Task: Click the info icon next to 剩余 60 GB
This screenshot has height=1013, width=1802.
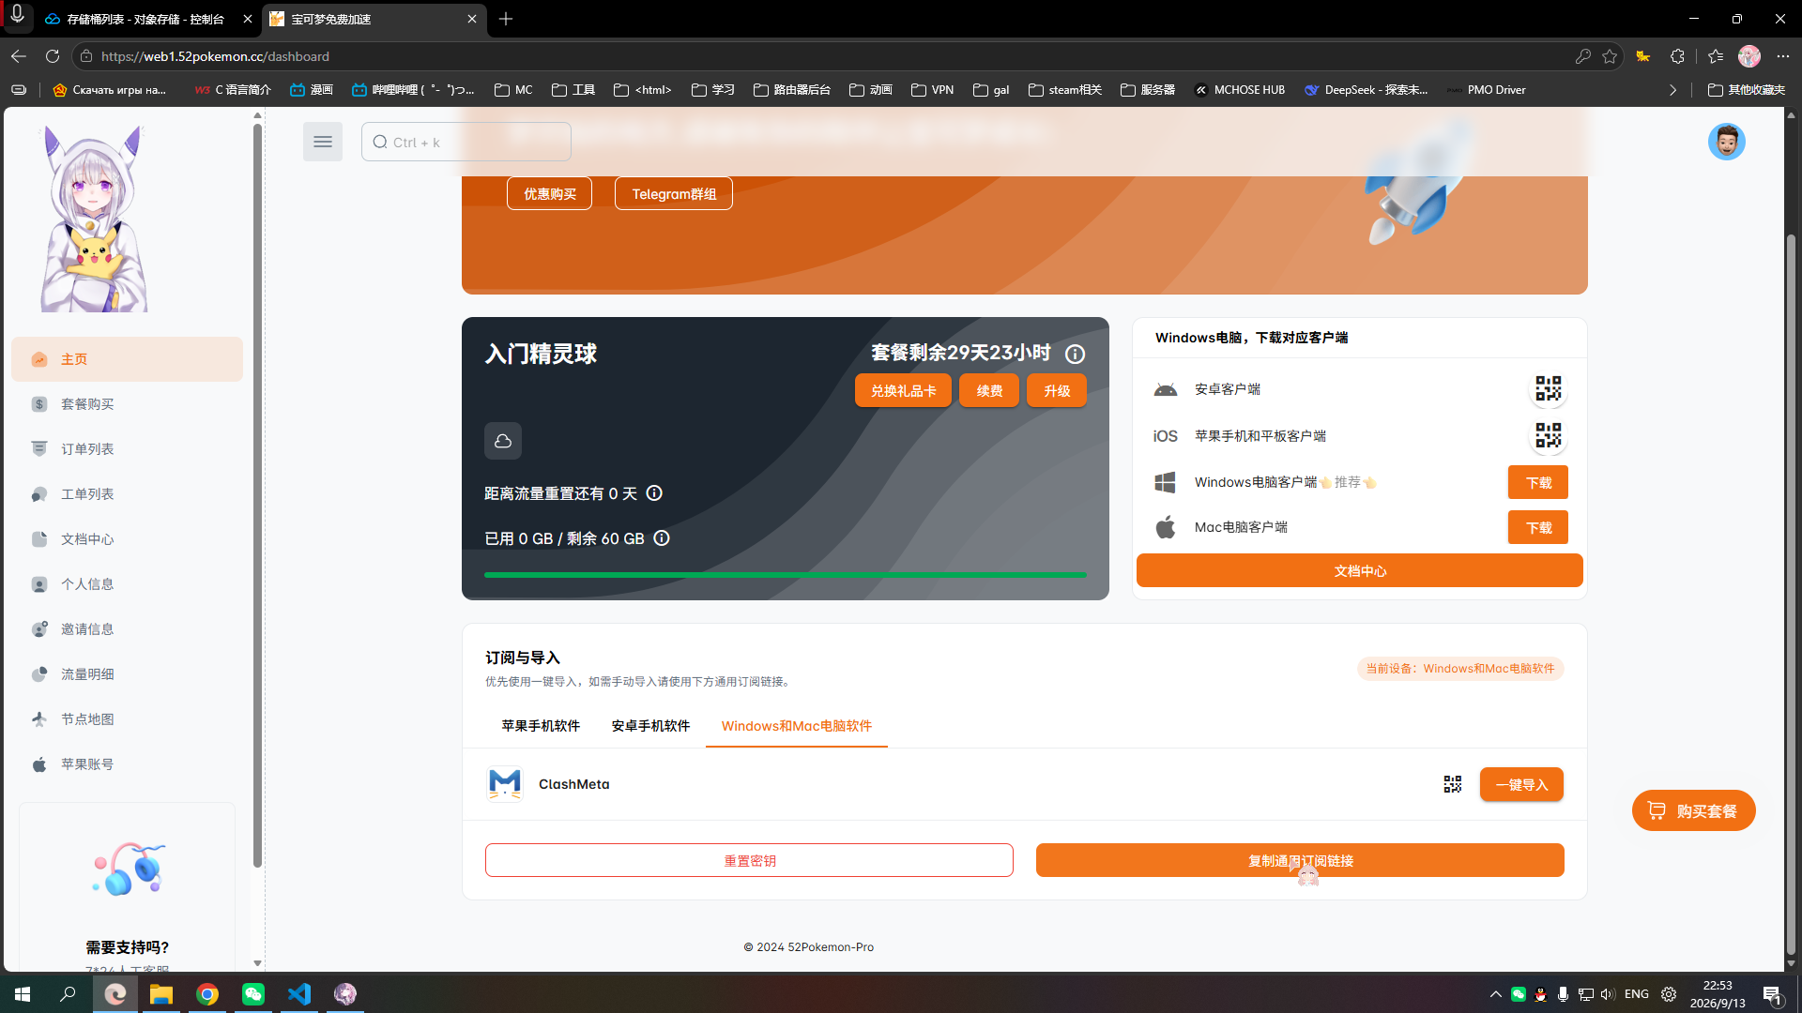Action: (x=662, y=537)
